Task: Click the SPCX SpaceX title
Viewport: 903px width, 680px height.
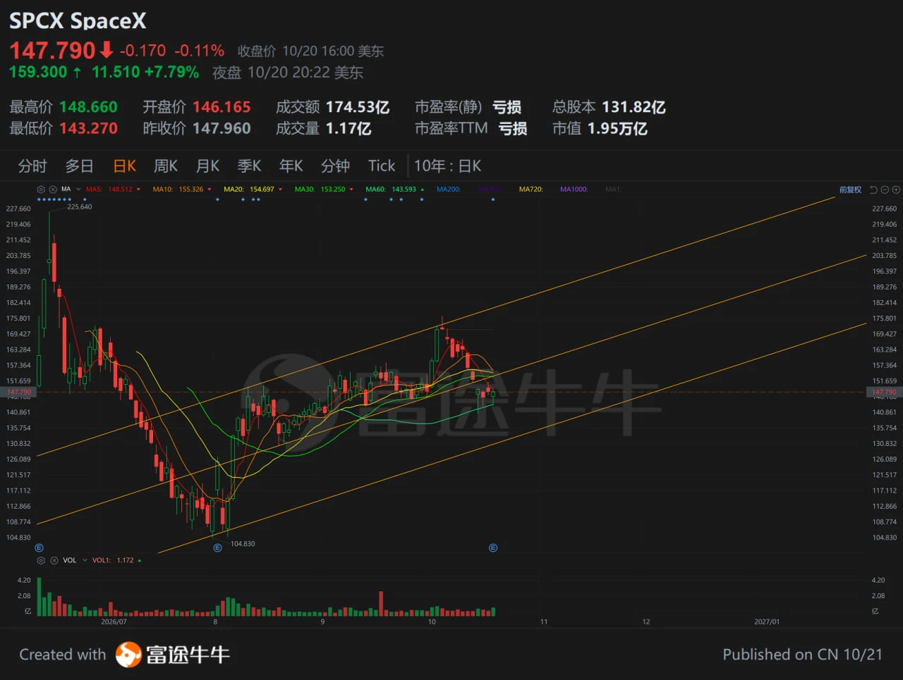Action: coord(78,20)
